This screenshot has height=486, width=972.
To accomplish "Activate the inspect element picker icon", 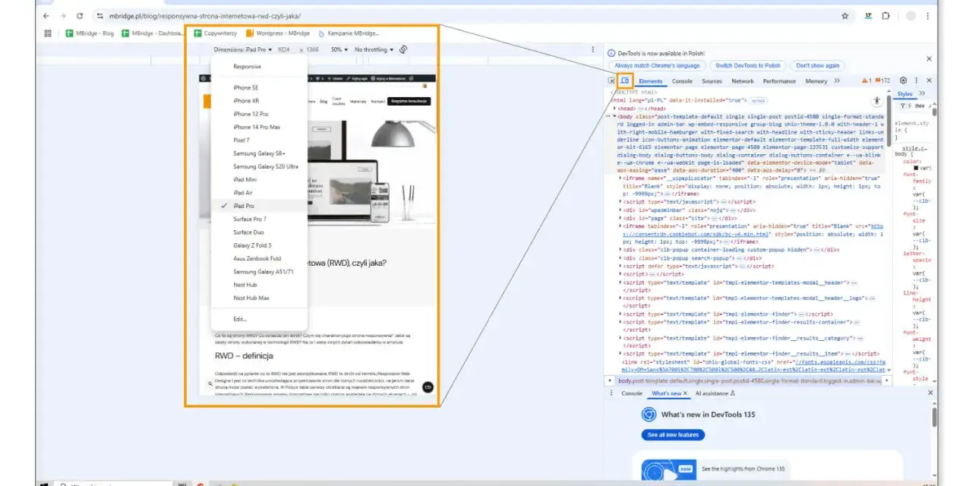I will tap(611, 80).
